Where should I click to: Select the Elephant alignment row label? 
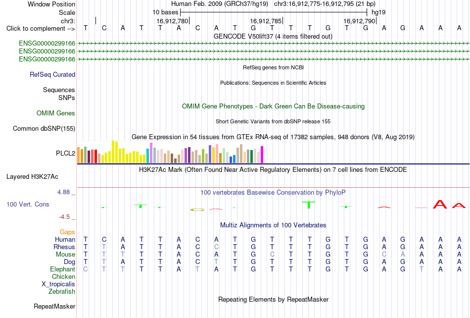click(62, 269)
